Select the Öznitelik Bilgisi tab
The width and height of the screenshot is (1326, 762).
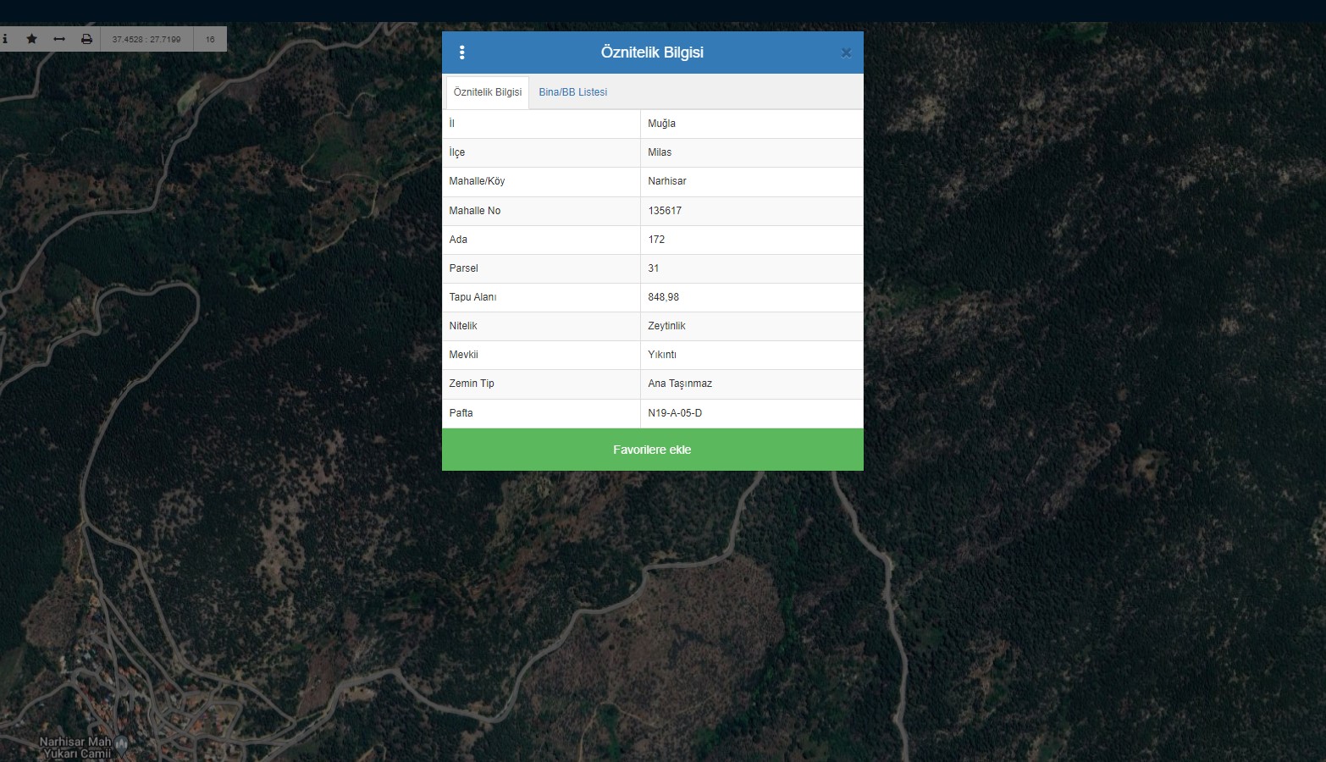click(487, 92)
